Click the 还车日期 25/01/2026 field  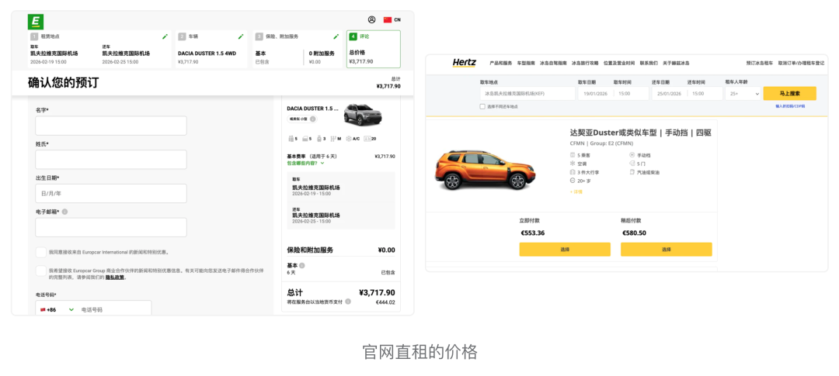(668, 94)
